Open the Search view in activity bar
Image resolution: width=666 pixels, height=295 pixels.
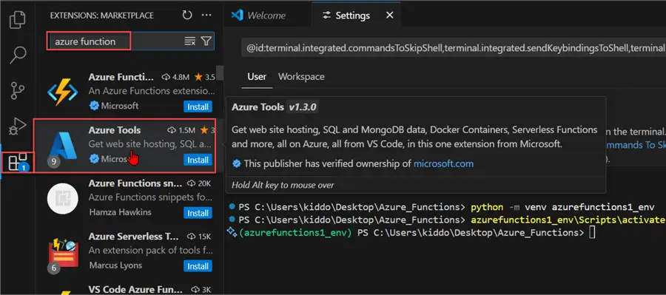pyautogui.click(x=18, y=55)
